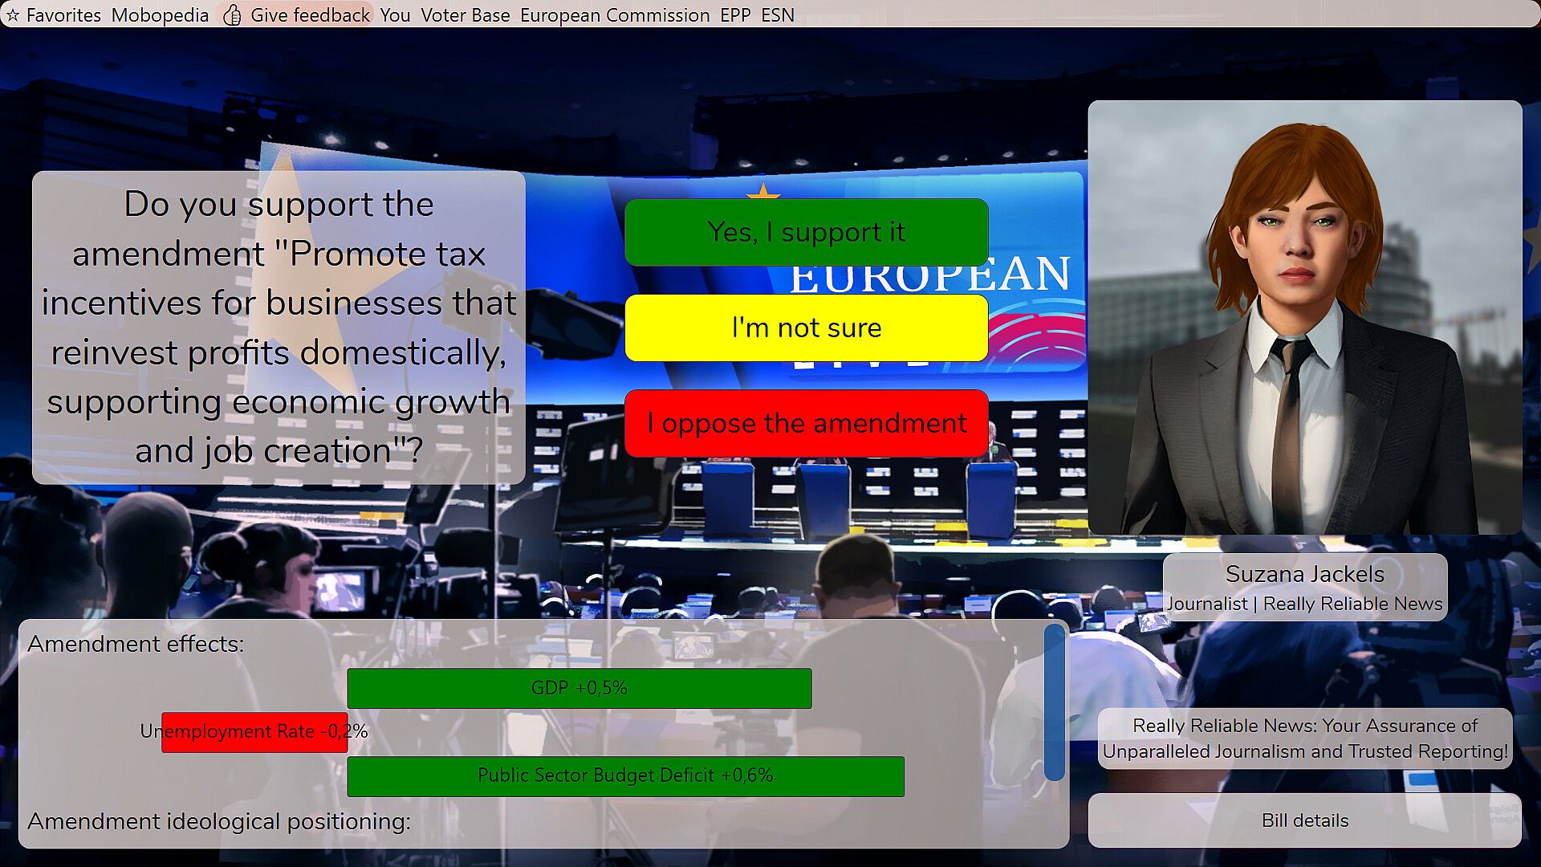The image size is (1541, 867).
Task: Click Public Sector Budget Deficit bar
Action: (x=625, y=775)
